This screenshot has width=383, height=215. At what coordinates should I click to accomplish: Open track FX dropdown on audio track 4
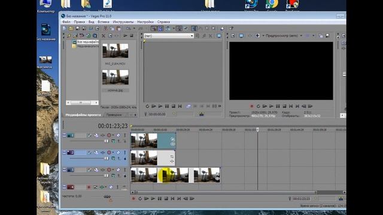click(x=105, y=187)
